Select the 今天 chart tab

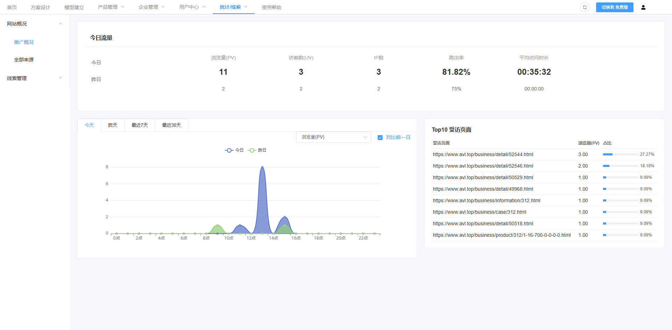(x=89, y=125)
